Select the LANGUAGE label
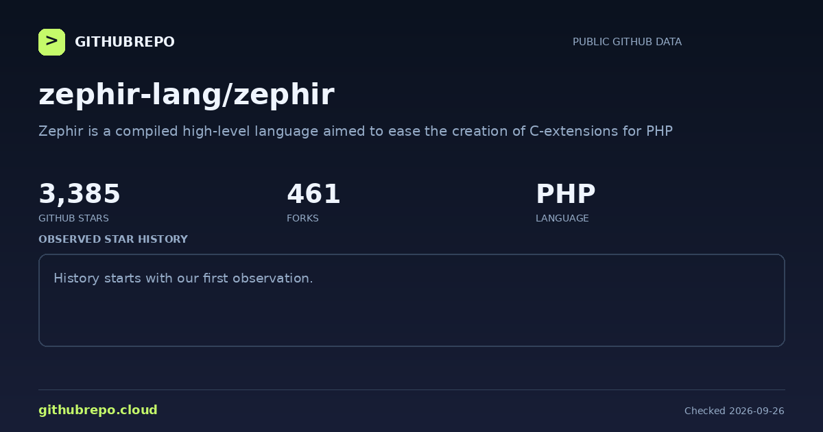823x432 pixels. click(x=562, y=218)
